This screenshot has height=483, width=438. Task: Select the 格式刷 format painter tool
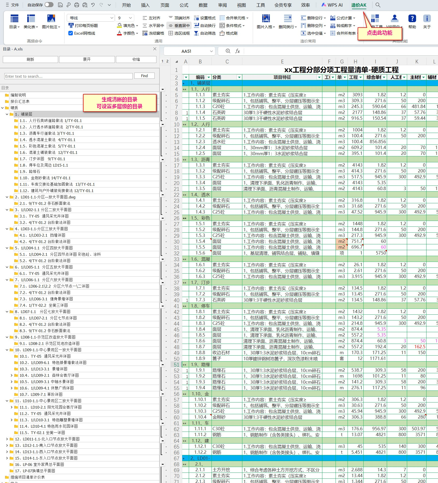pos(222,33)
